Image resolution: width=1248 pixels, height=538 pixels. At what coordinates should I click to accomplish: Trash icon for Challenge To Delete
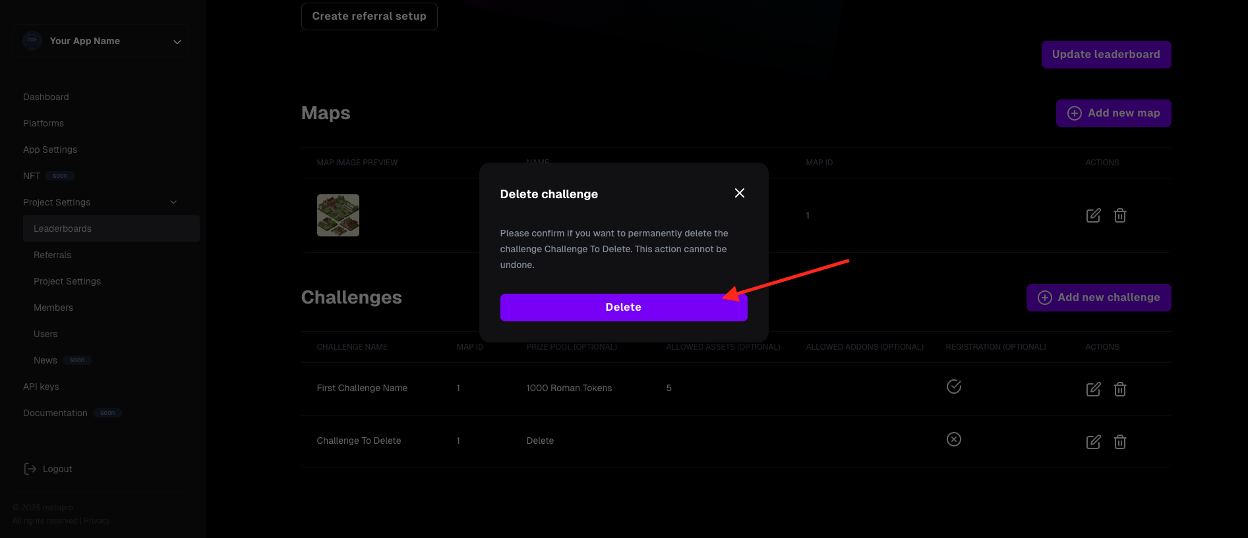point(1119,442)
